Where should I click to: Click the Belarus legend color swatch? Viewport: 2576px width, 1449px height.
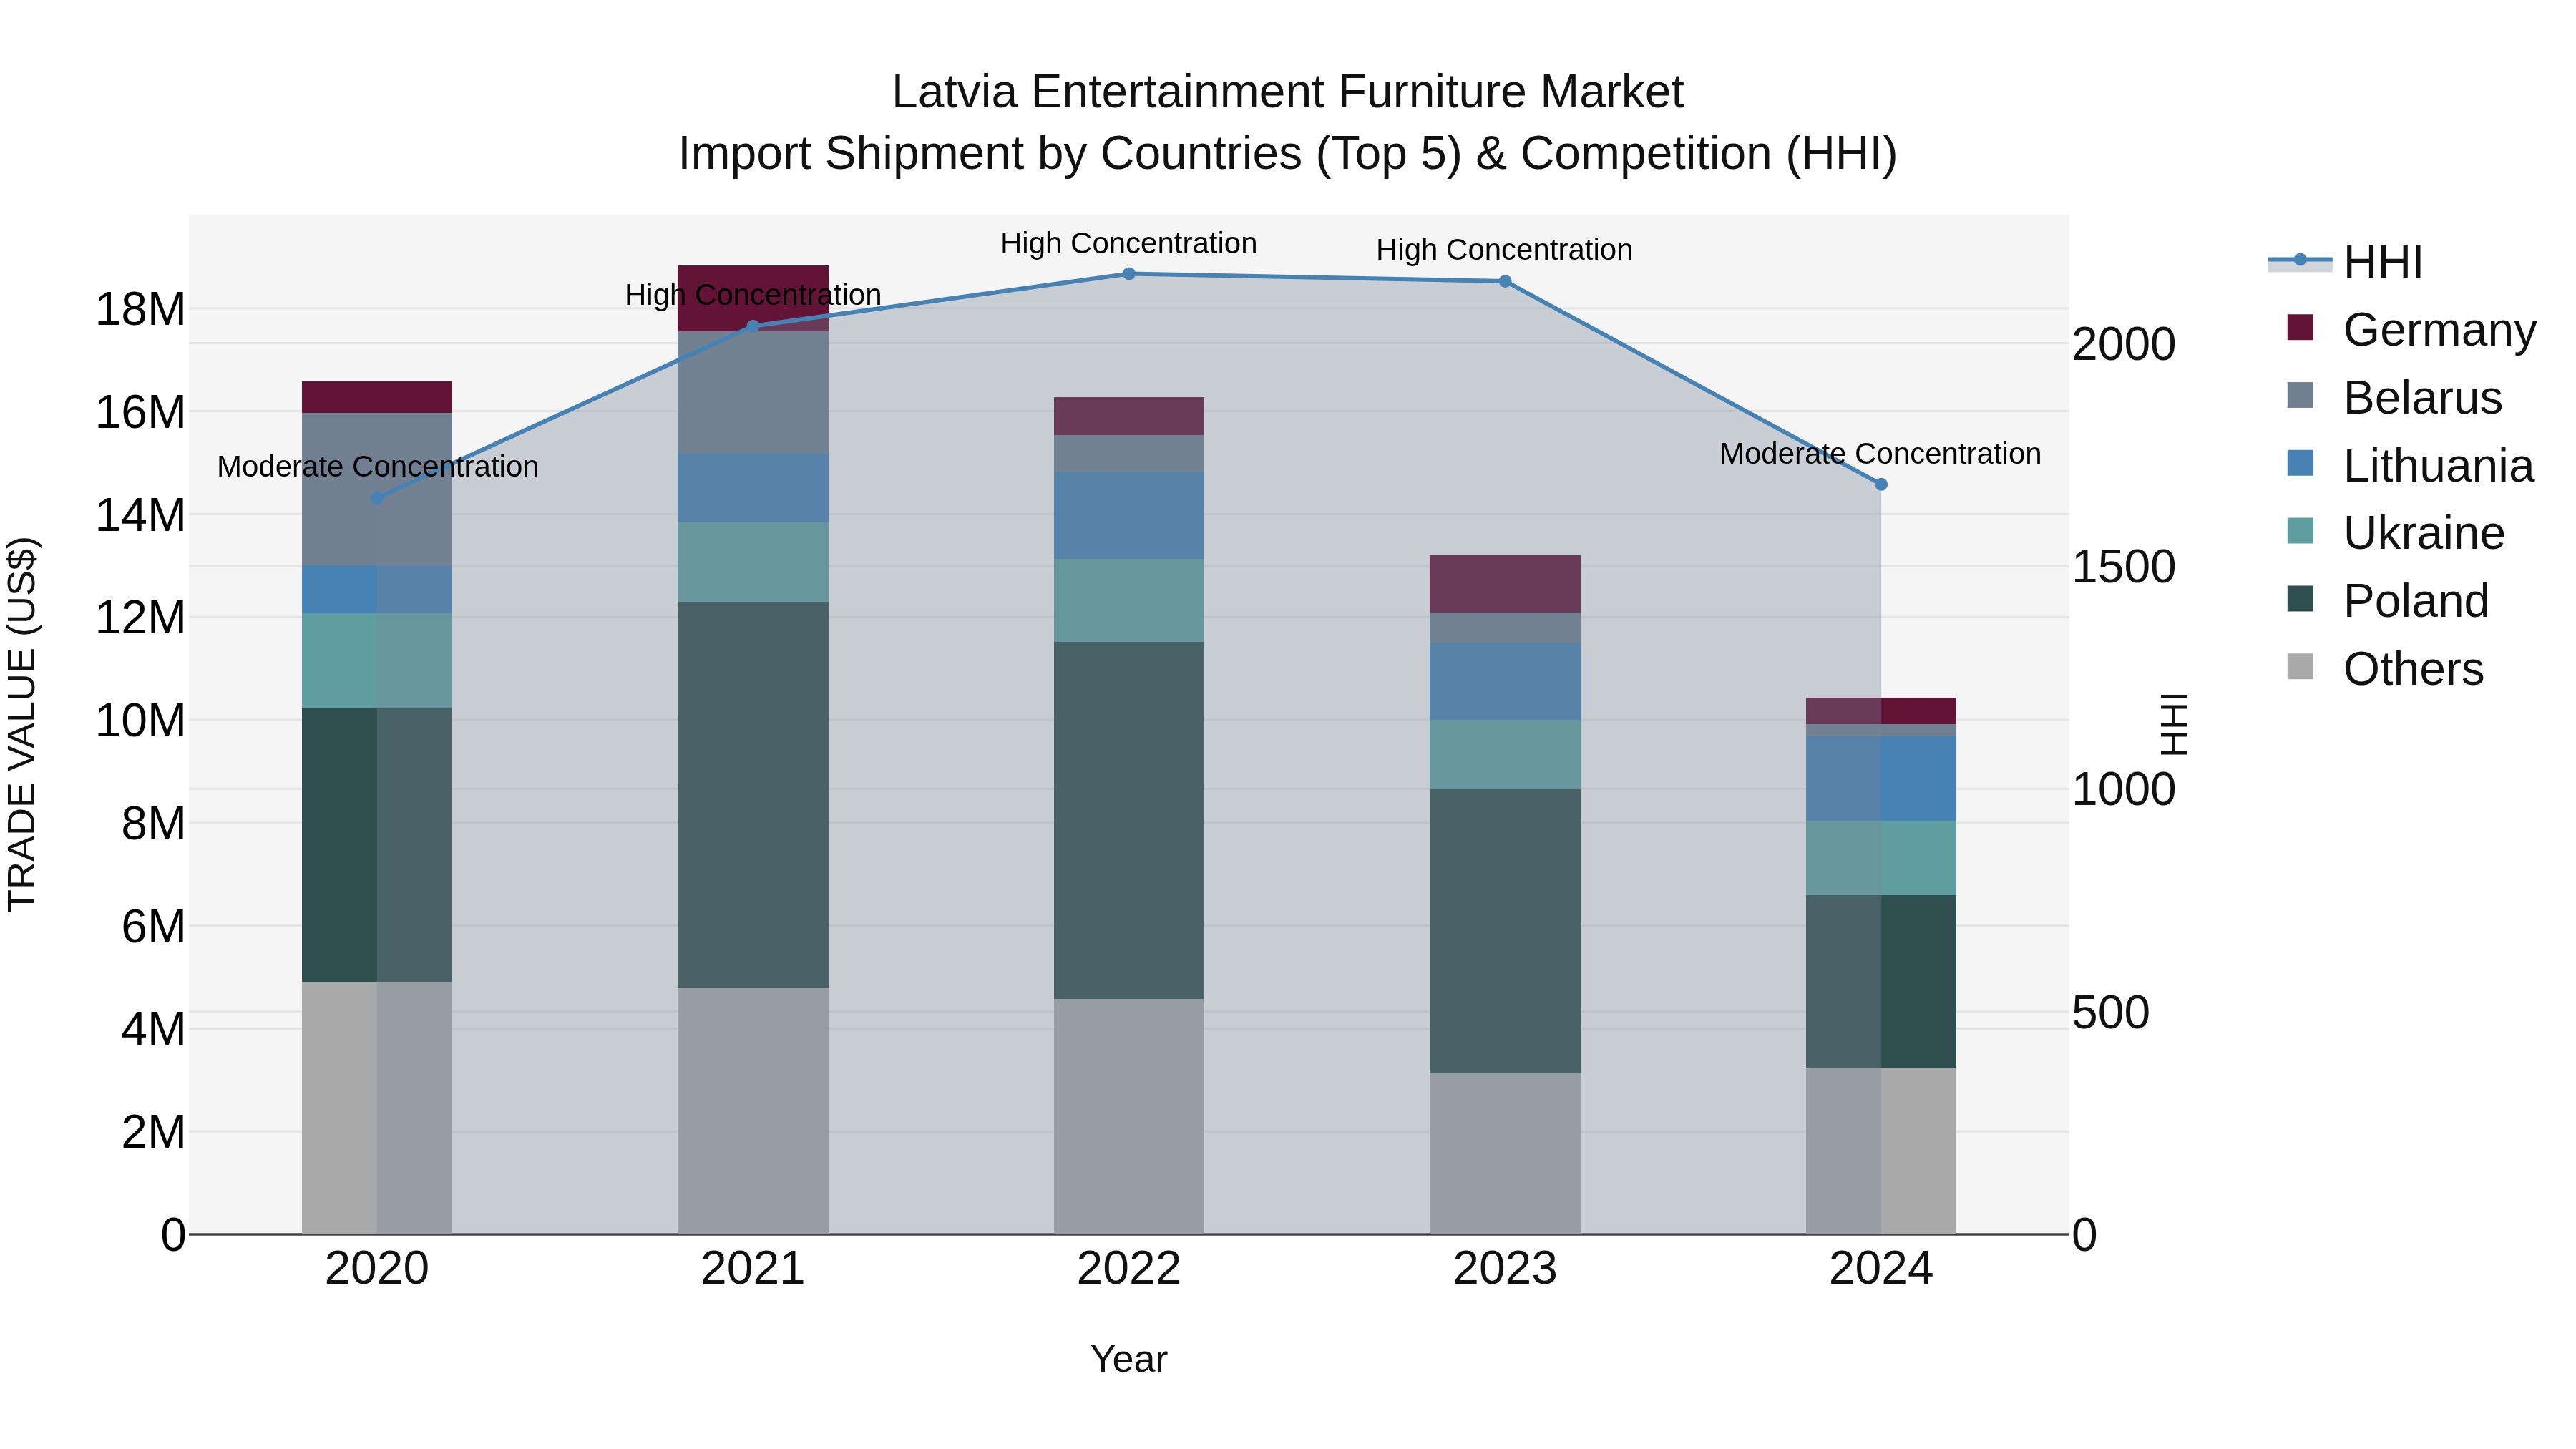[x=2300, y=395]
